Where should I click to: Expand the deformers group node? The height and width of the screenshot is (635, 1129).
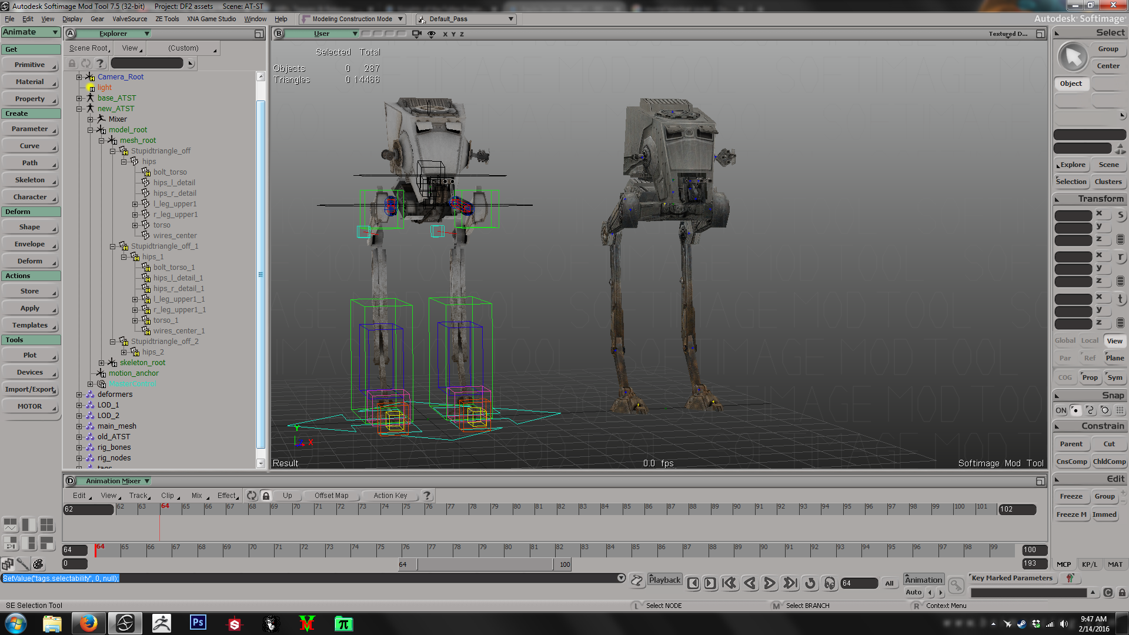pyautogui.click(x=79, y=395)
